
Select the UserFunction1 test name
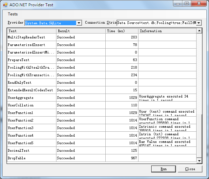pyautogui.click(x=20, y=113)
